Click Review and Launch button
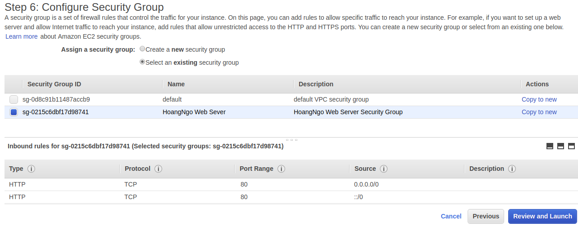578x227 pixels. pyautogui.click(x=542, y=216)
